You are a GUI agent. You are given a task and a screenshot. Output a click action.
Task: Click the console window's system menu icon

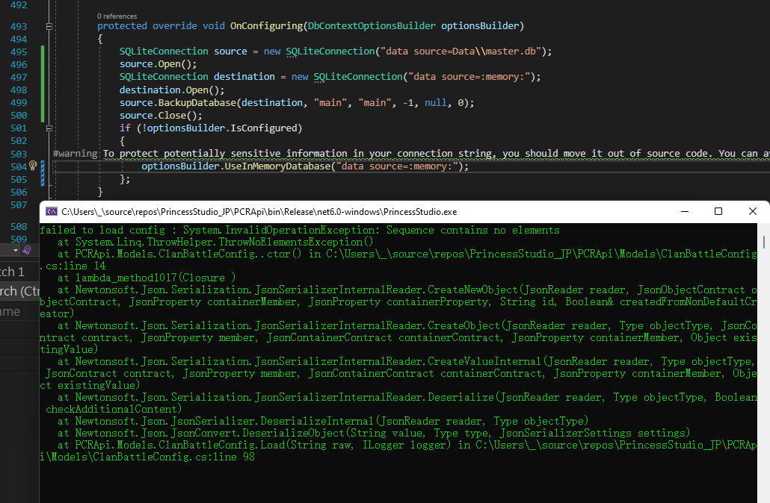51,211
